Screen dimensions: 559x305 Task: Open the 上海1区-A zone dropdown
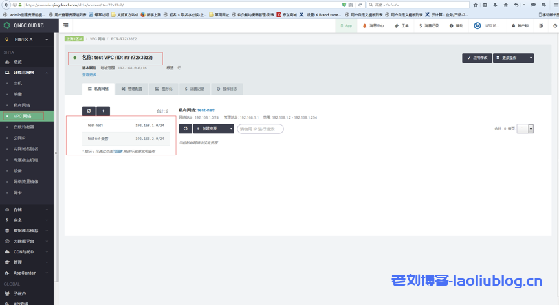(x=27, y=40)
